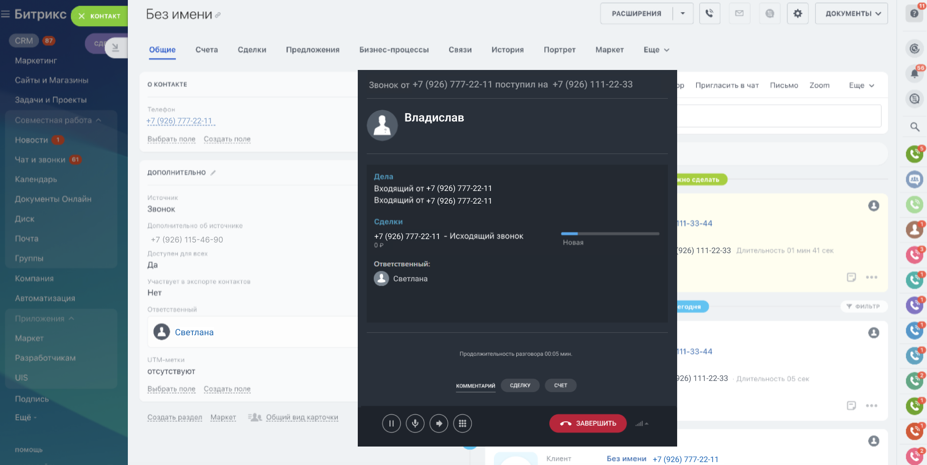Mute the microphone in call window
Screen dimensions: 927x465
coord(415,423)
